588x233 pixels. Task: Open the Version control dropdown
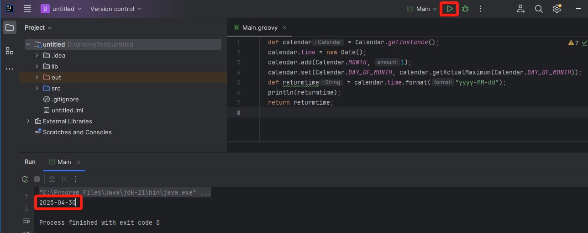pyautogui.click(x=116, y=9)
